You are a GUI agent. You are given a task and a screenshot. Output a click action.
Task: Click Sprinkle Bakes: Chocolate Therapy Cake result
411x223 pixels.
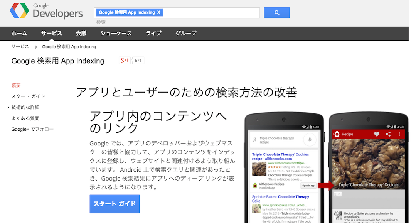[x=280, y=199]
